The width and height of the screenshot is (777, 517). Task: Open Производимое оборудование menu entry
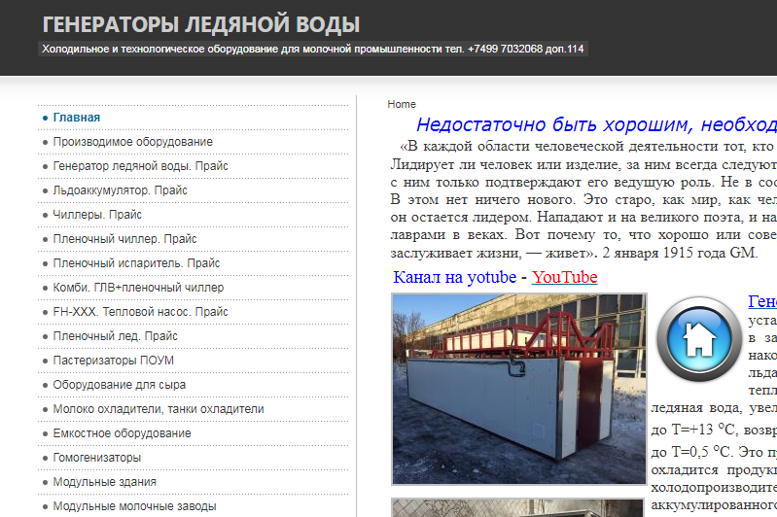(x=133, y=142)
